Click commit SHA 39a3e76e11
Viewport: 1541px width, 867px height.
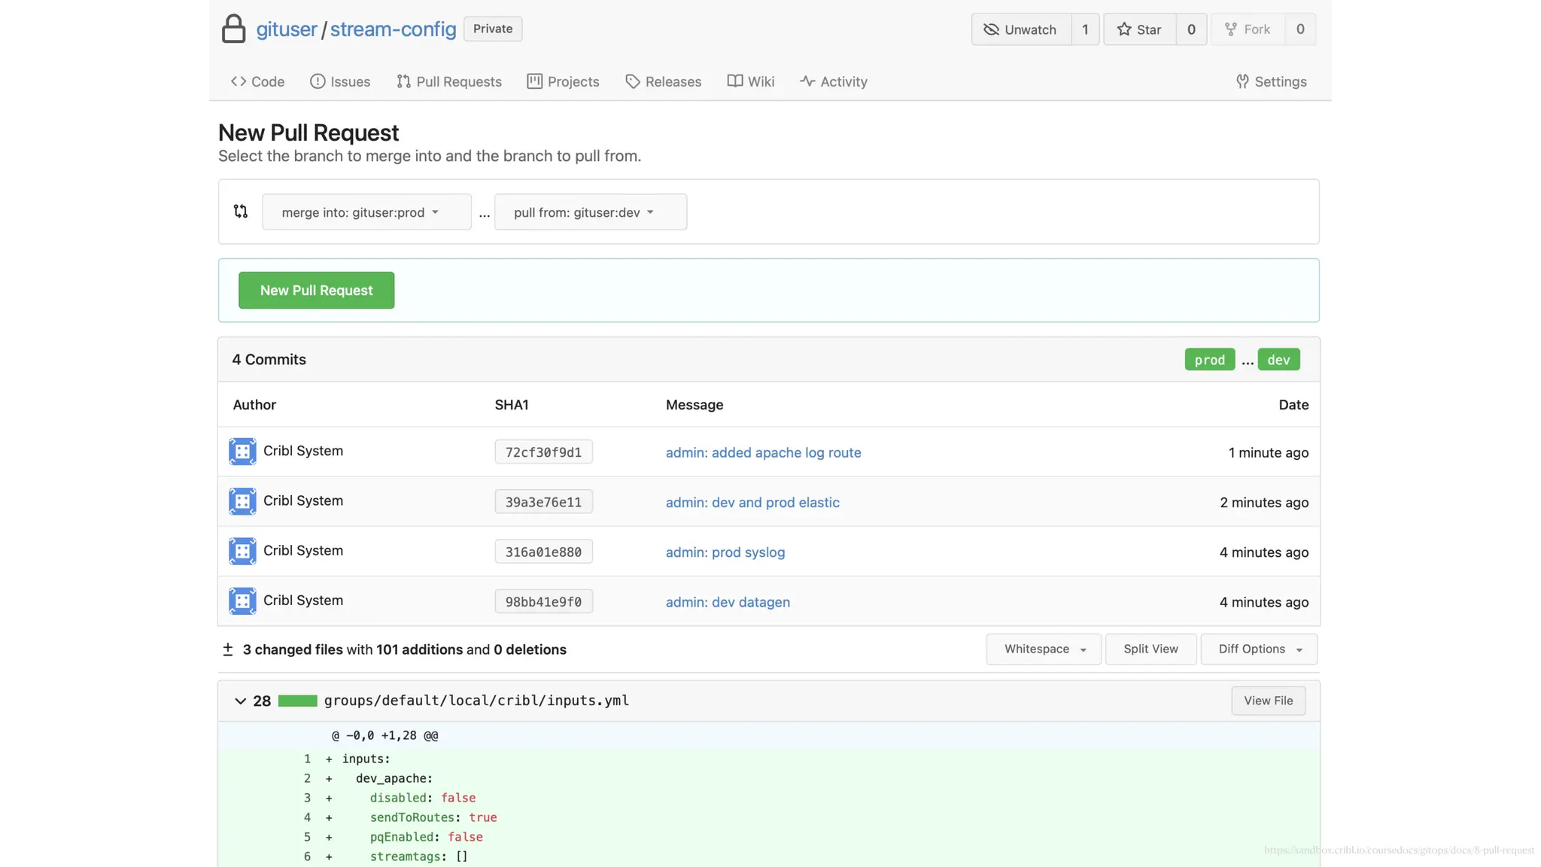coord(543,502)
